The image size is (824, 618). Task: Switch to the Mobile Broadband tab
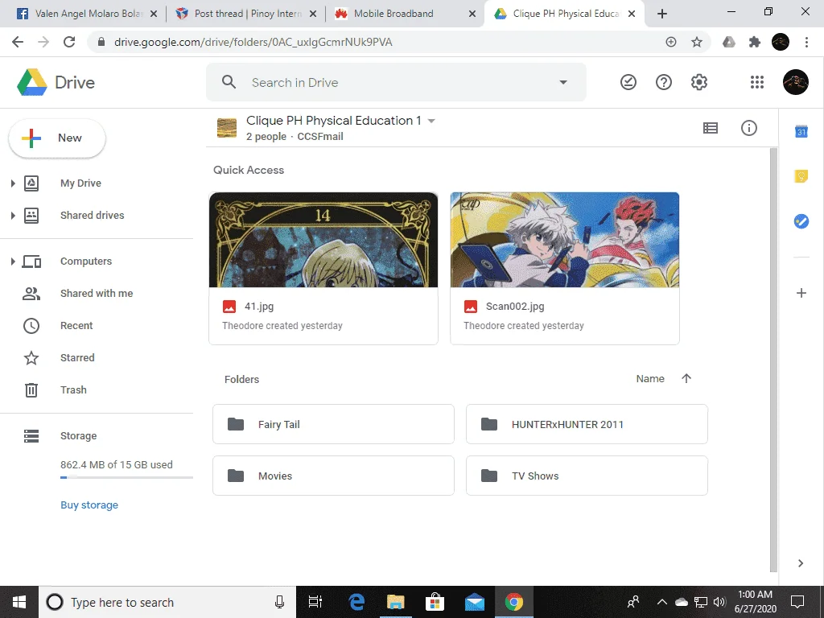[404, 14]
